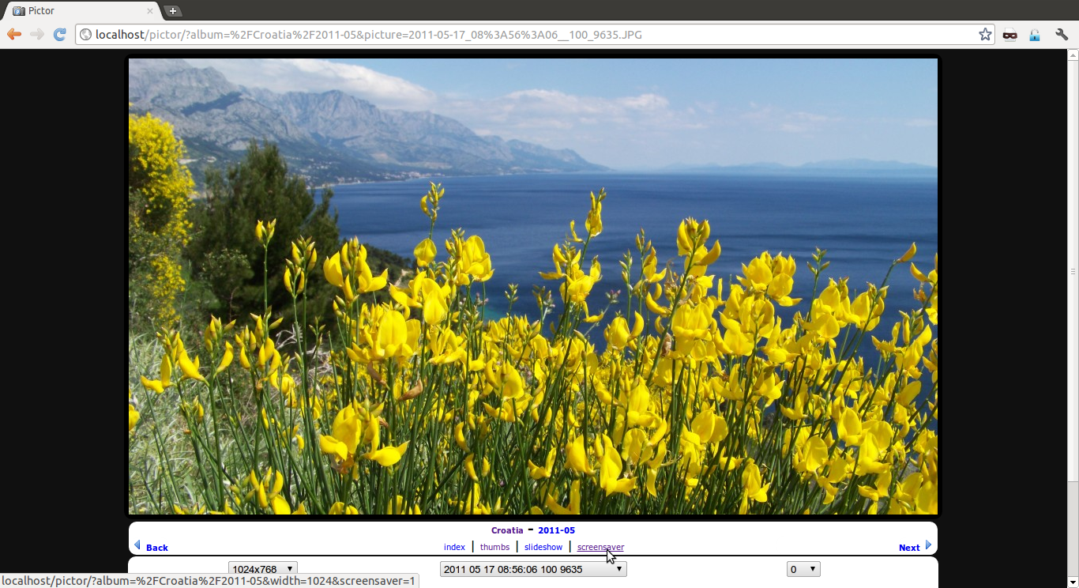The image size is (1079, 588).
Task: Click the right triangle arrow beside Next
Action: tap(928, 545)
